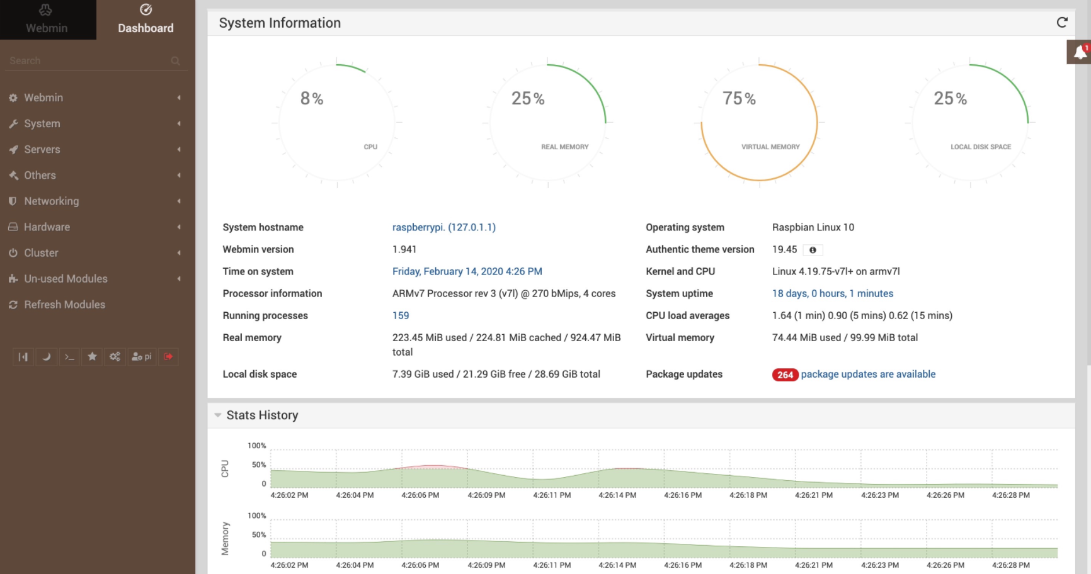Collapse the sidebar with the slider icon
The image size is (1091, 574).
23,357
